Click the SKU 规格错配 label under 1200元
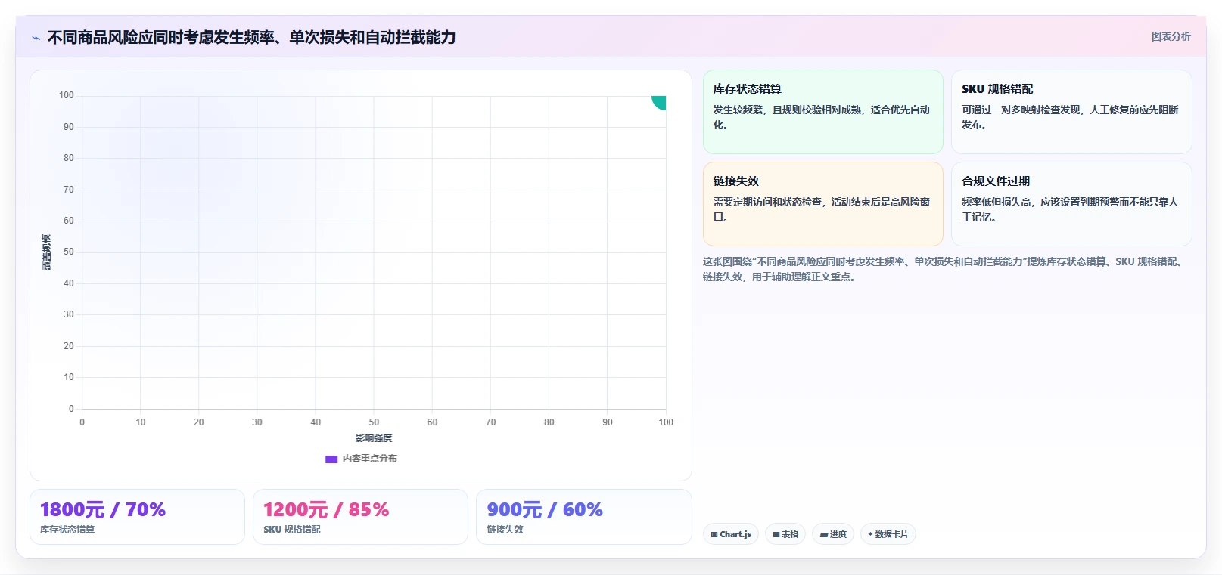 tap(292, 530)
